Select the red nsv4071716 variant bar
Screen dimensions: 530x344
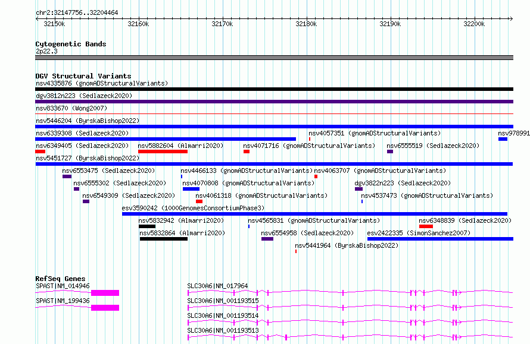(247, 152)
